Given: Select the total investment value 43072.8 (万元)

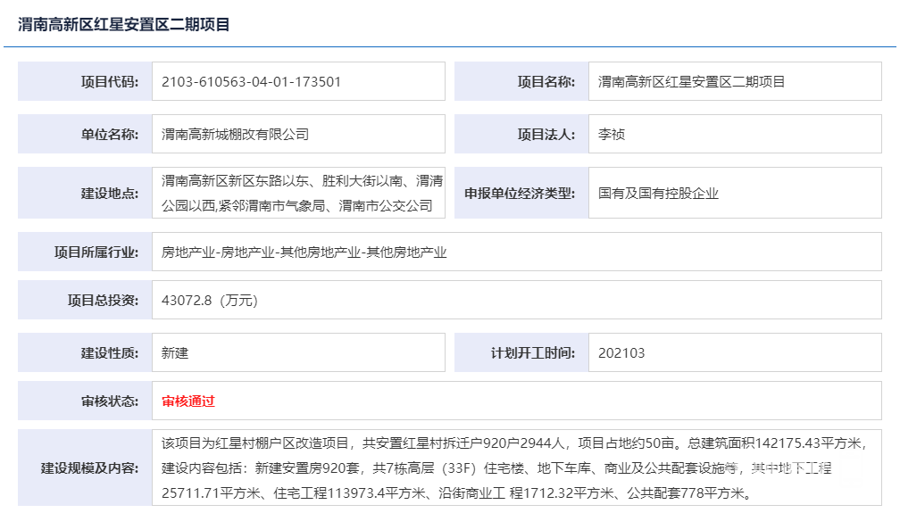Looking at the screenshot, I should 210,301.
